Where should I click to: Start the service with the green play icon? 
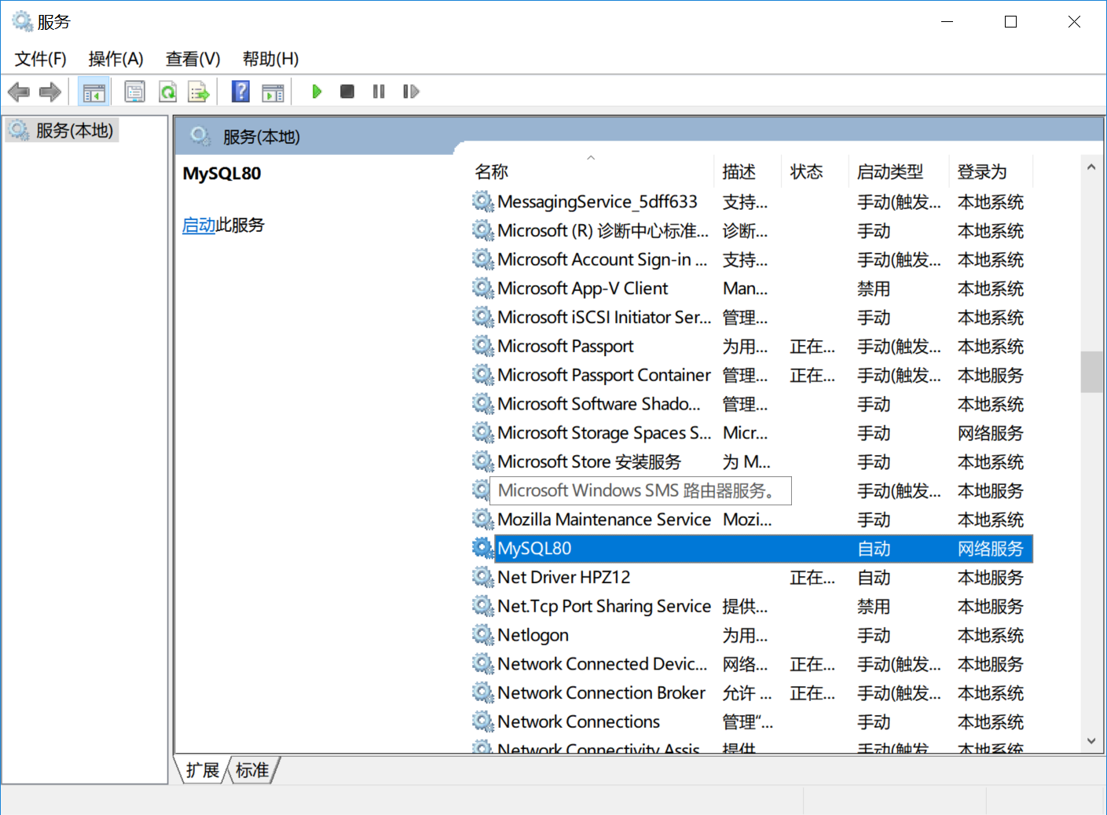coord(317,92)
